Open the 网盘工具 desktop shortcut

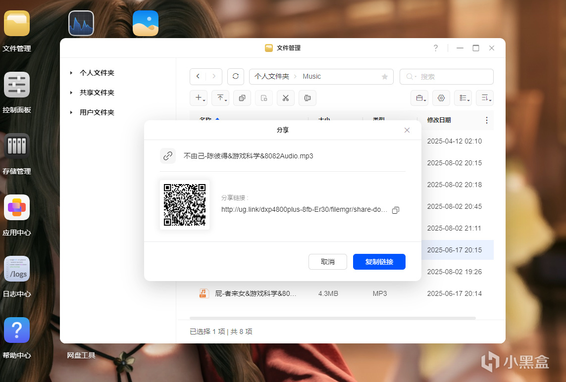(x=81, y=355)
